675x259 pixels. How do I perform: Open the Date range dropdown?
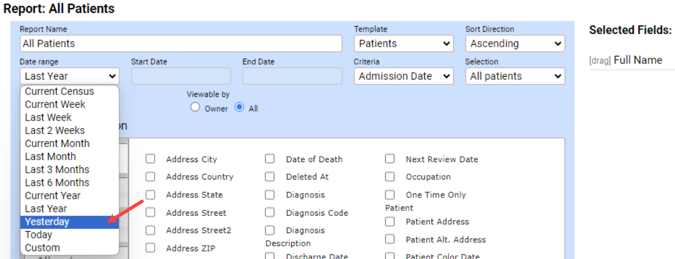point(69,76)
